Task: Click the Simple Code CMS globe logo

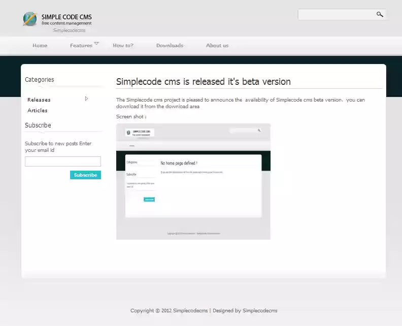Action: [30, 19]
